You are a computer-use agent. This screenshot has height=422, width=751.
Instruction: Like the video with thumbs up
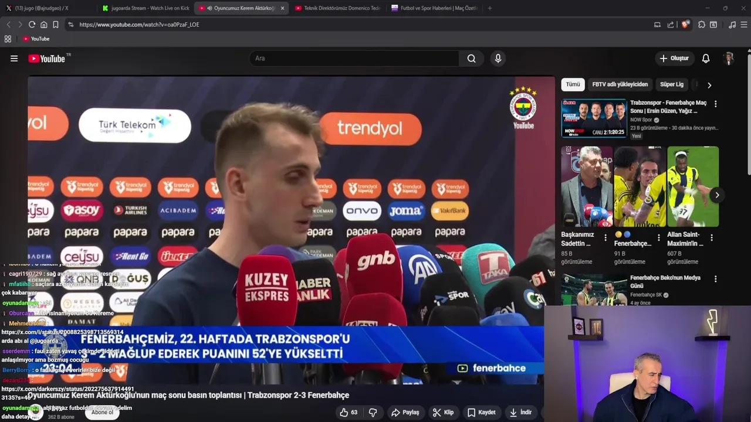pos(349,413)
